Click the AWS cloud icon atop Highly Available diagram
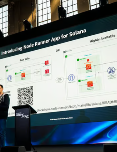Viewport: 117px width, 152px height. 64,52
